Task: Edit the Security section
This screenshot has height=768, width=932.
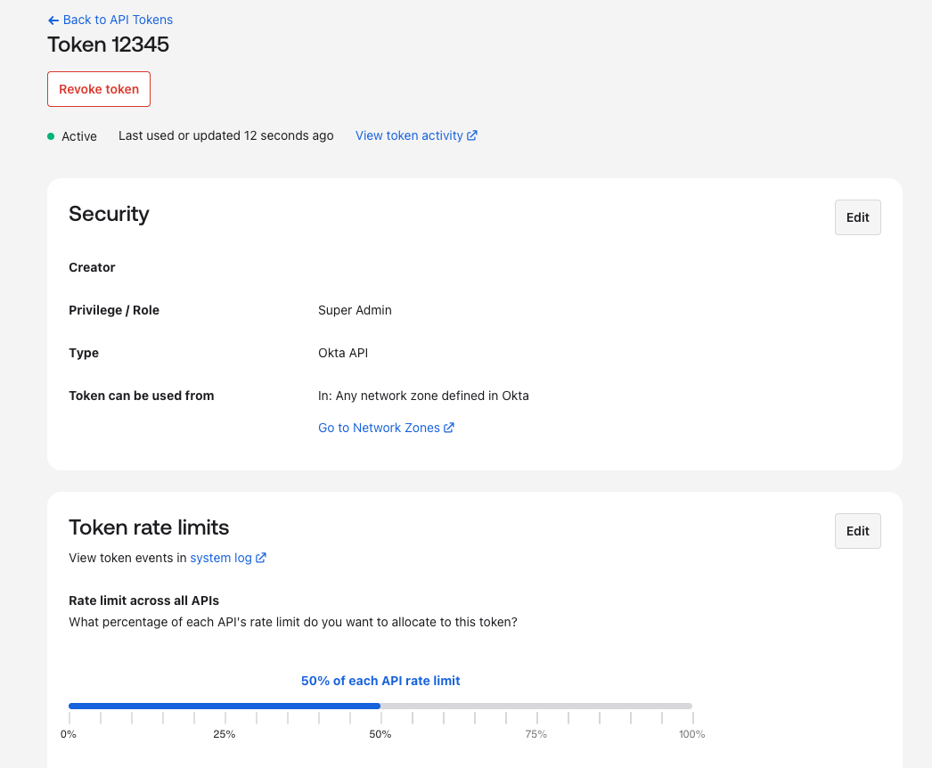Action: (x=856, y=217)
